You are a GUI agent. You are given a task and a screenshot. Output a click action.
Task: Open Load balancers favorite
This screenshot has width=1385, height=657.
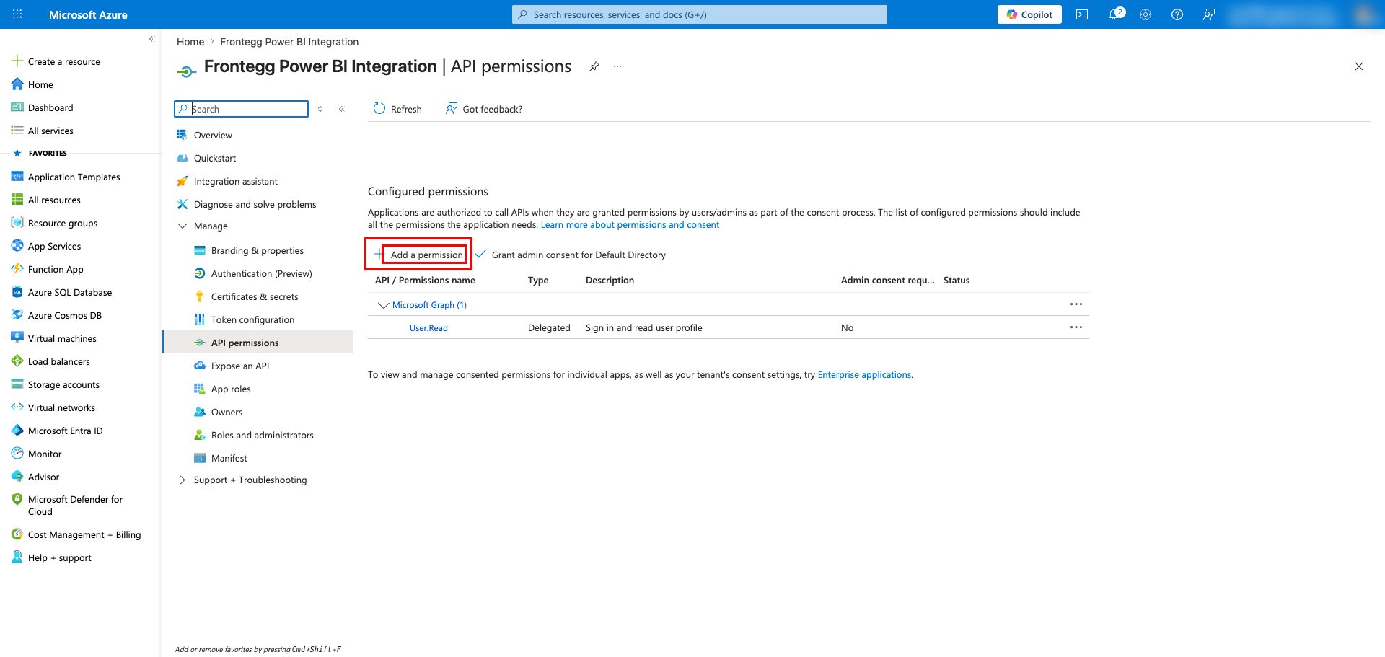pos(58,361)
